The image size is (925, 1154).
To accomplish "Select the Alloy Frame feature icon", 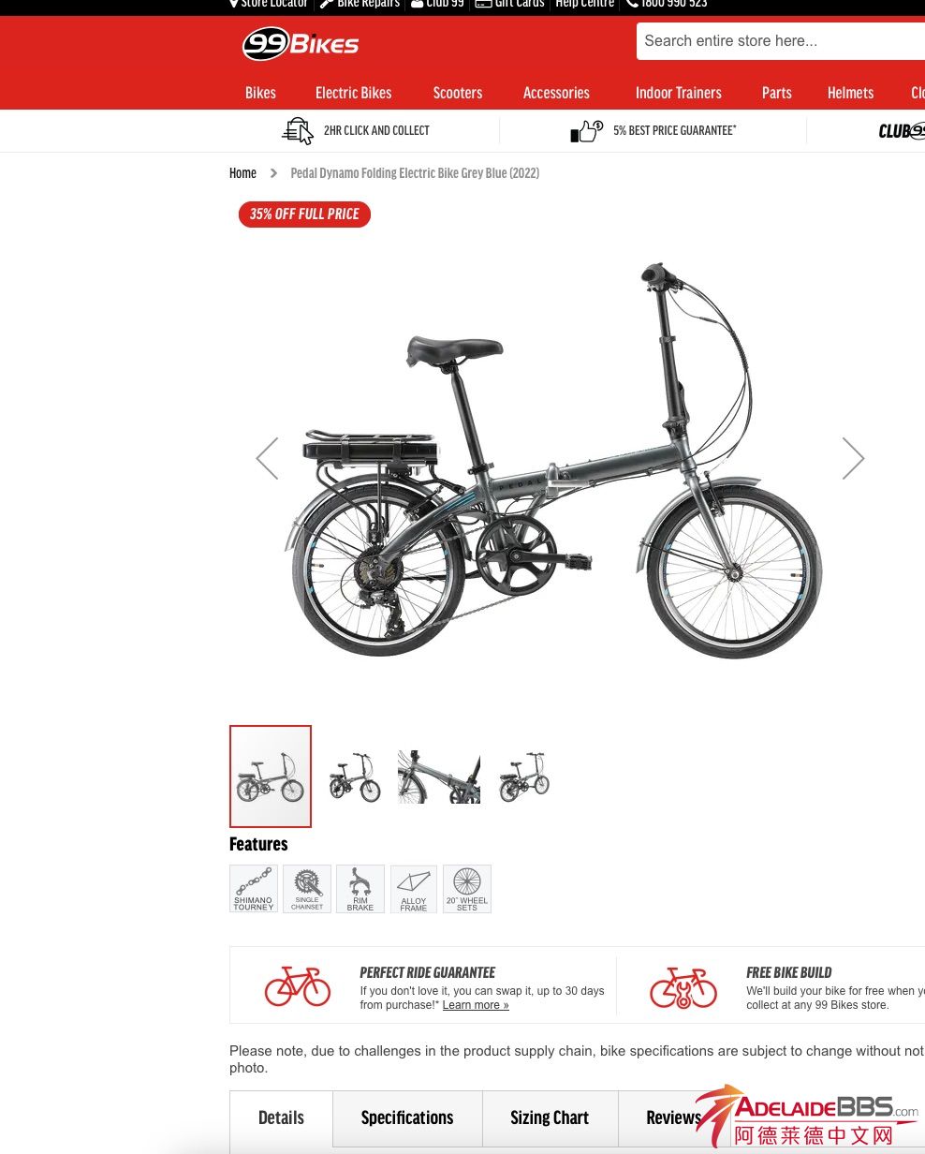I will coord(414,889).
